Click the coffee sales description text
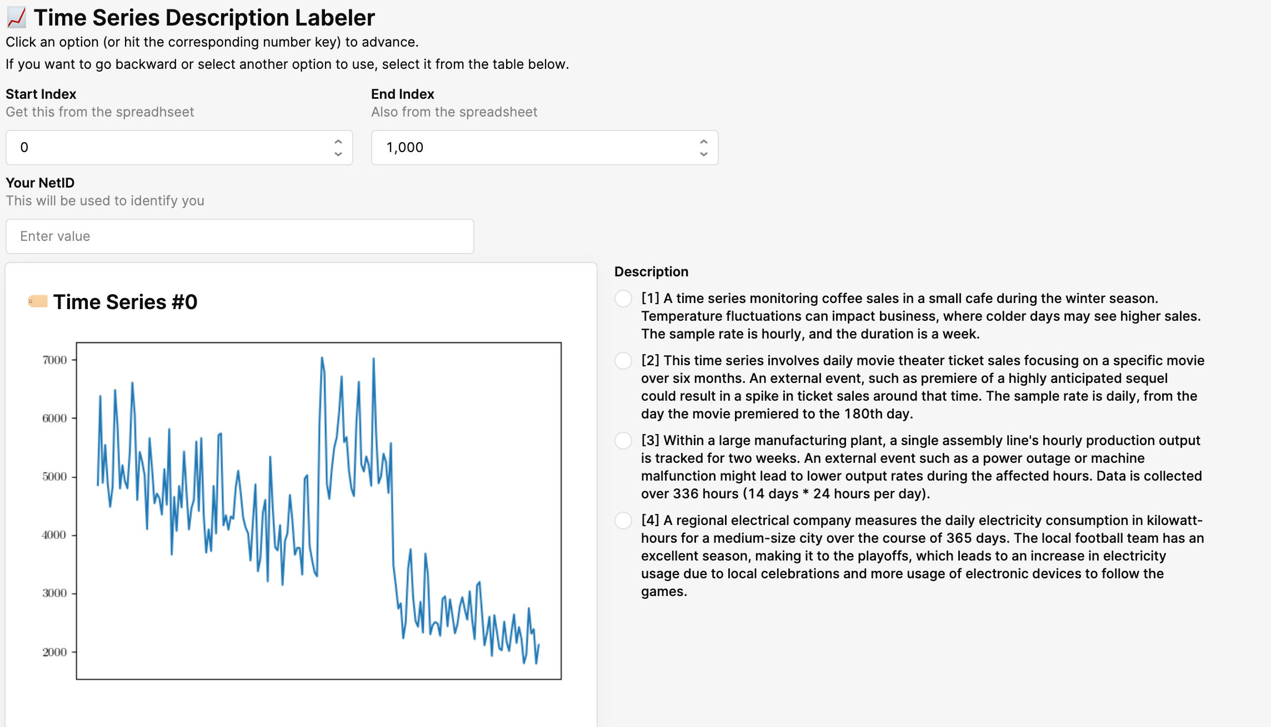The image size is (1271, 727). (920, 316)
